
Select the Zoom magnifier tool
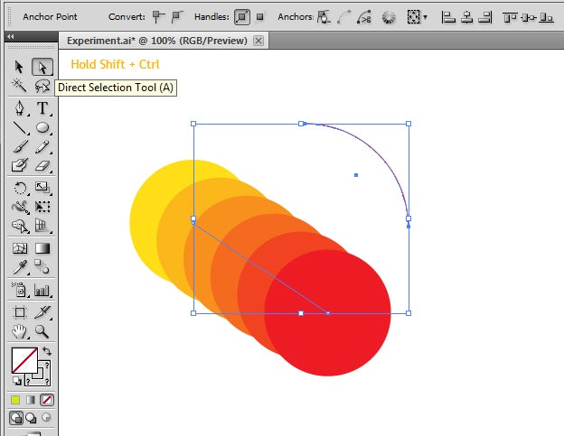(42, 330)
